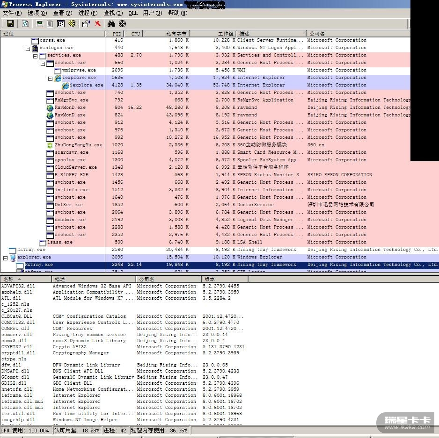Click the 物理内存使用 36.35% status entry

coord(159,431)
